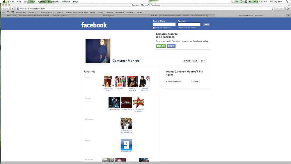Click the Facebook logo in header
The width and height of the screenshot is (291, 164).
pos(94,25)
